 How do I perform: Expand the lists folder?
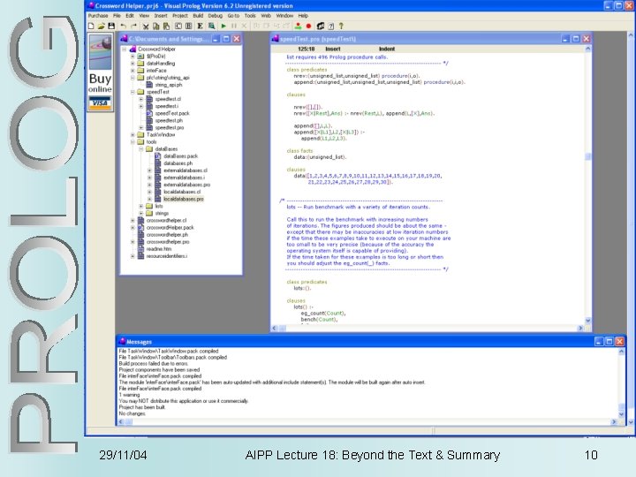click(141, 206)
